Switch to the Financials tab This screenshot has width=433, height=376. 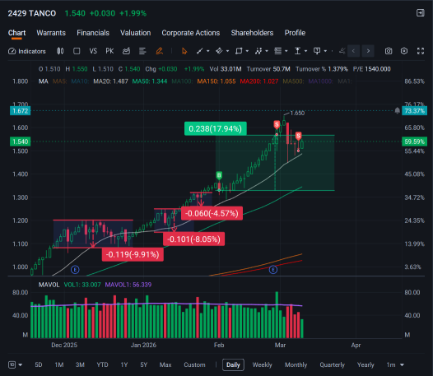pyautogui.click(x=93, y=33)
